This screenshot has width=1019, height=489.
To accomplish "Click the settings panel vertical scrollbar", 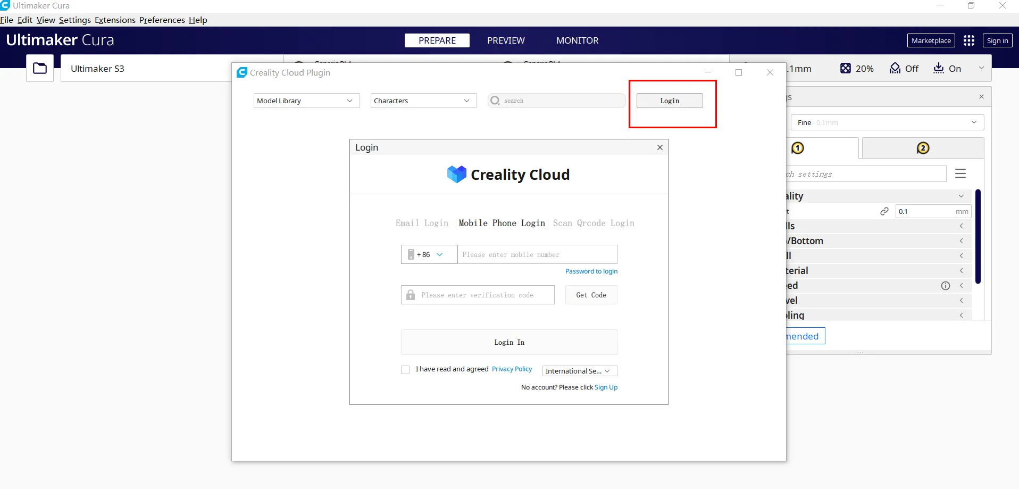I will tap(978, 237).
